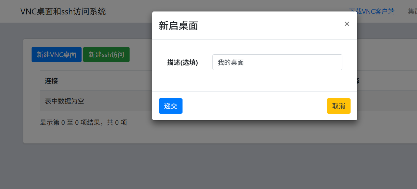Click the VNC桌面和ssh访问系统 page title

click(63, 11)
